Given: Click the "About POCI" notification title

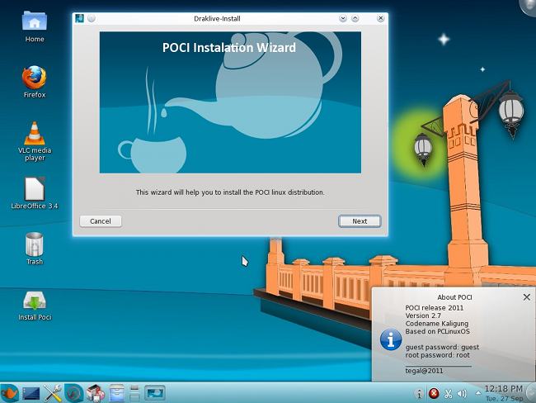Looking at the screenshot, I should pyautogui.click(x=454, y=297).
